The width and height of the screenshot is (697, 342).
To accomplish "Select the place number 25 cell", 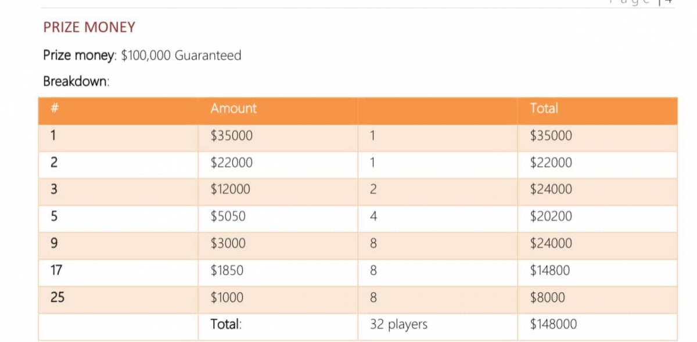I will click(x=58, y=298).
